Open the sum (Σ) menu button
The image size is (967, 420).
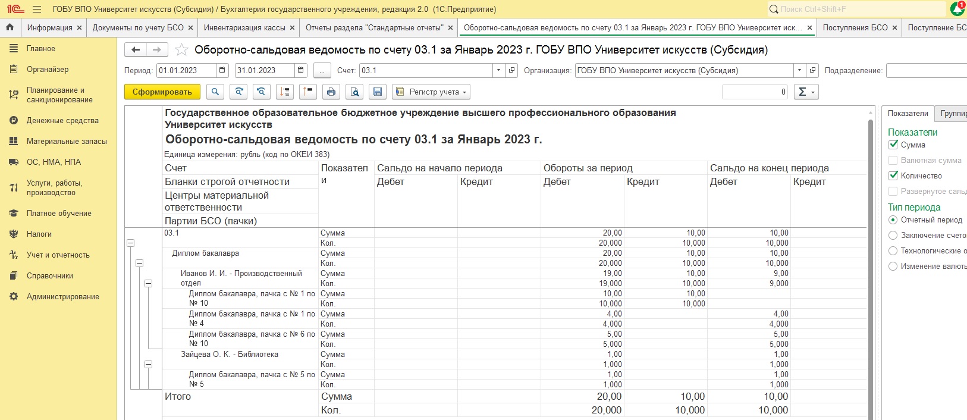point(806,92)
